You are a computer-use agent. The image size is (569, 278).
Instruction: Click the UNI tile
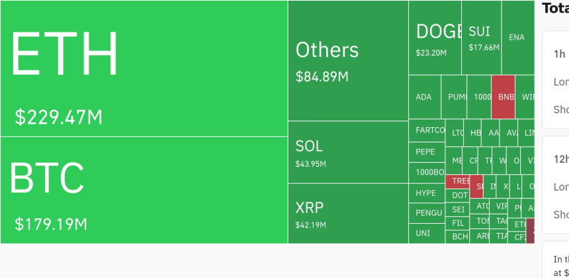[427, 233]
